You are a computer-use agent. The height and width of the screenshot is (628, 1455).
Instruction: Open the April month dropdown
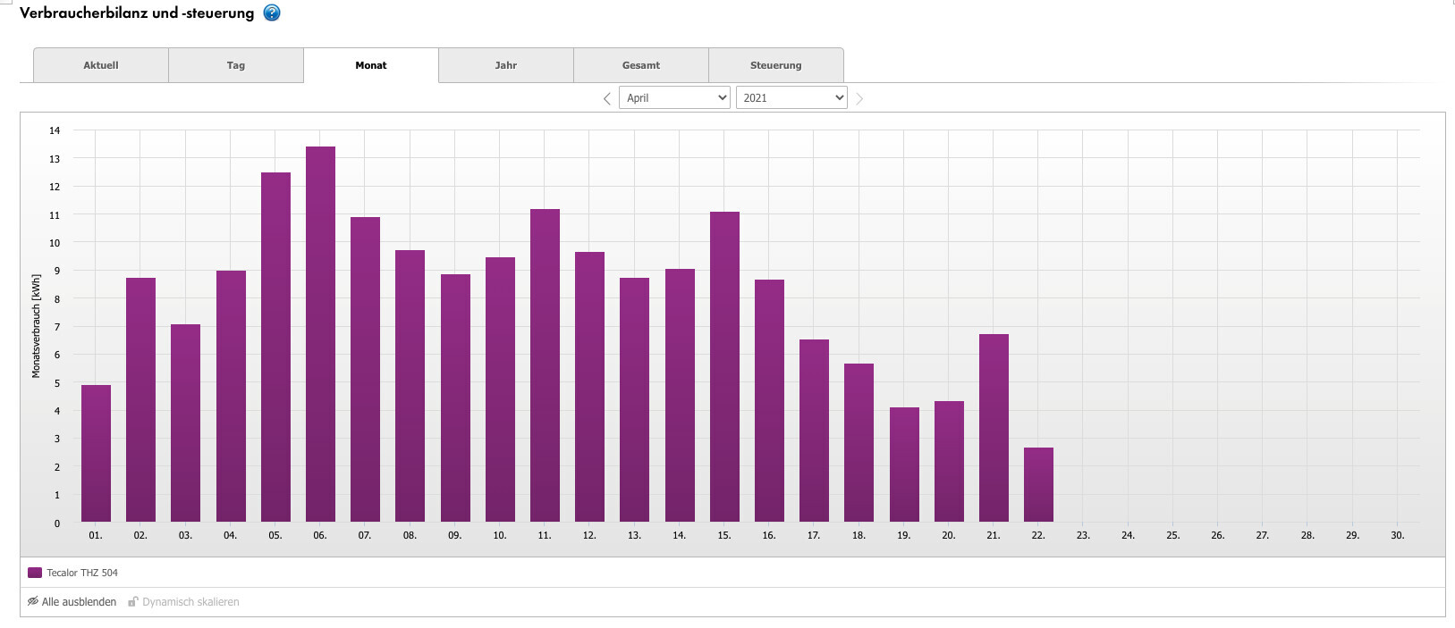[675, 98]
